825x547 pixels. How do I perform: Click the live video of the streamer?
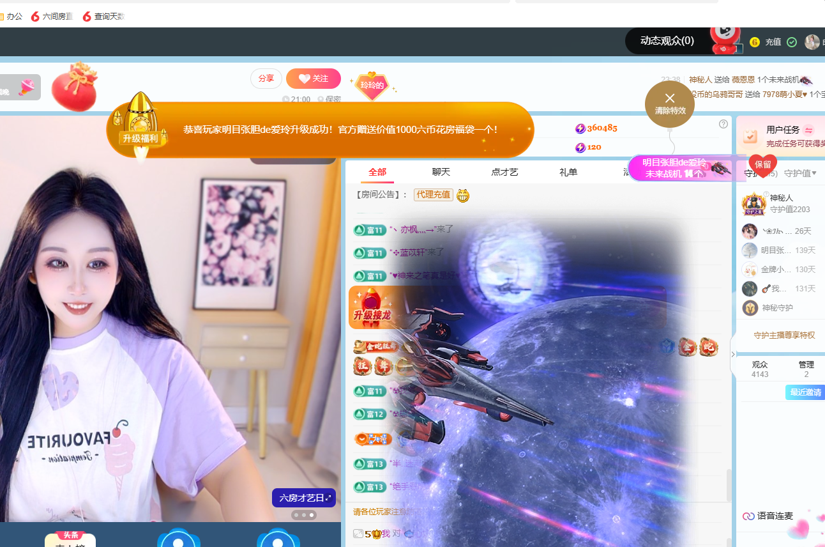(170, 318)
